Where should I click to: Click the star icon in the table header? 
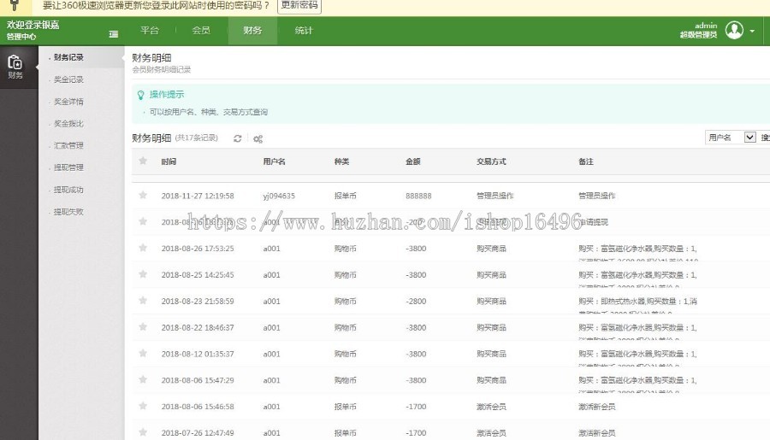coord(143,161)
